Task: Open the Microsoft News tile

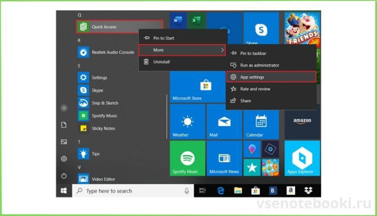Action: [x=224, y=158]
